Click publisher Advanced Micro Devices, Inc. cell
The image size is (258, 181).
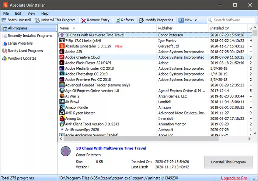[x=181, y=113]
